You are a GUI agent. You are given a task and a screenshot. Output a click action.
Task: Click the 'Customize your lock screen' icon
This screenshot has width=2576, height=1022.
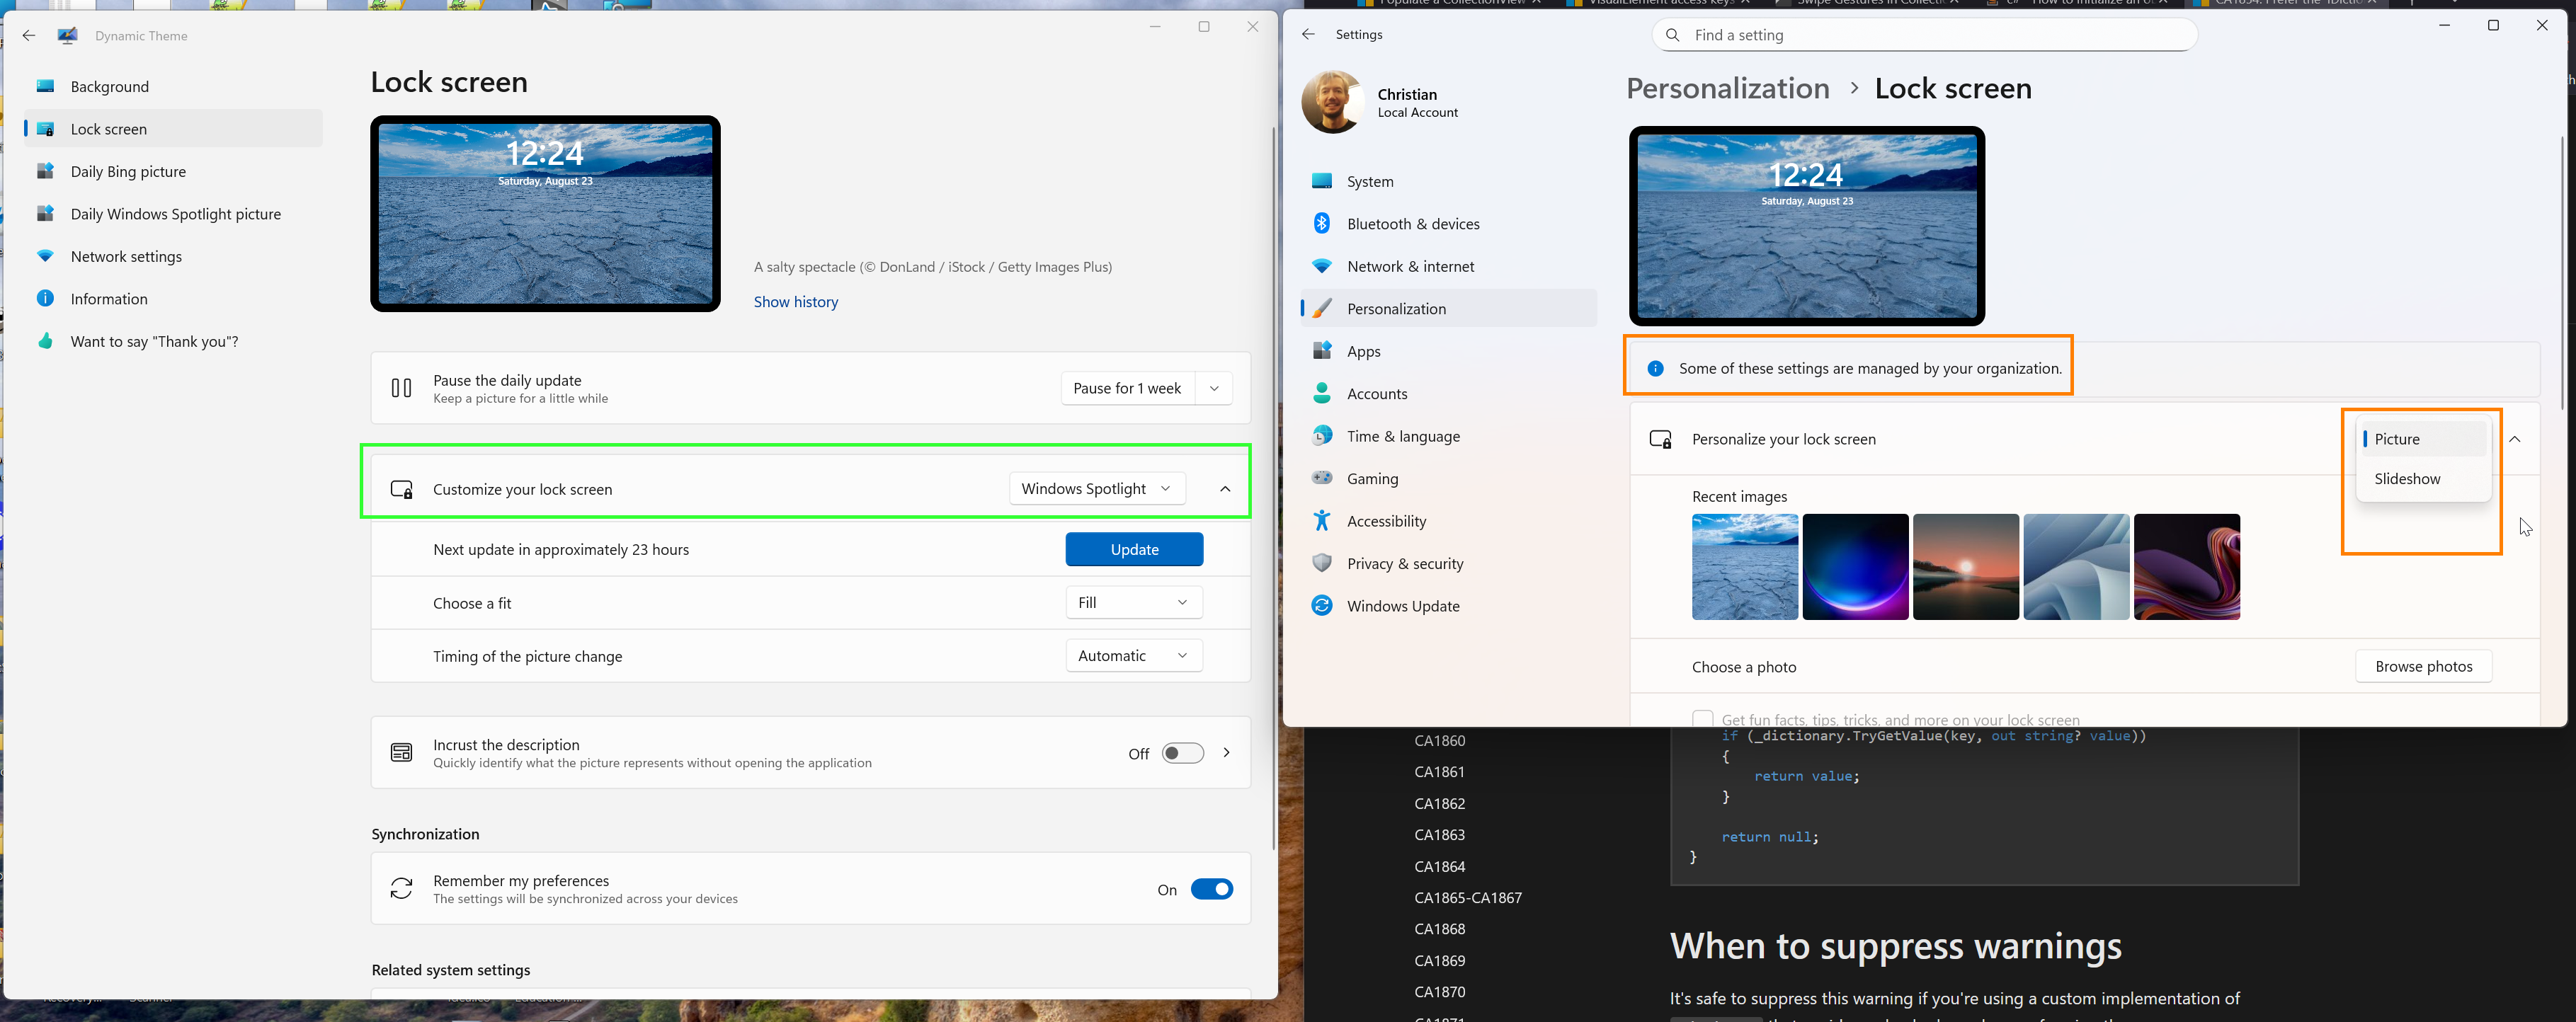(x=401, y=489)
